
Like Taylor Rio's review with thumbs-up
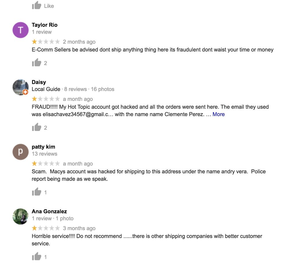click(x=37, y=62)
